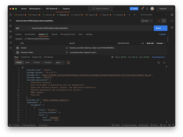This screenshot has width=183, height=137.
Task: Open the Collections sidebar icon
Action: [x=11, y=15]
